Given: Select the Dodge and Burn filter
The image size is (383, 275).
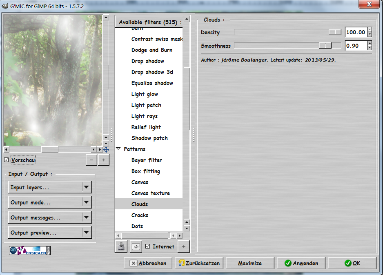Looking at the screenshot, I should coord(149,50).
